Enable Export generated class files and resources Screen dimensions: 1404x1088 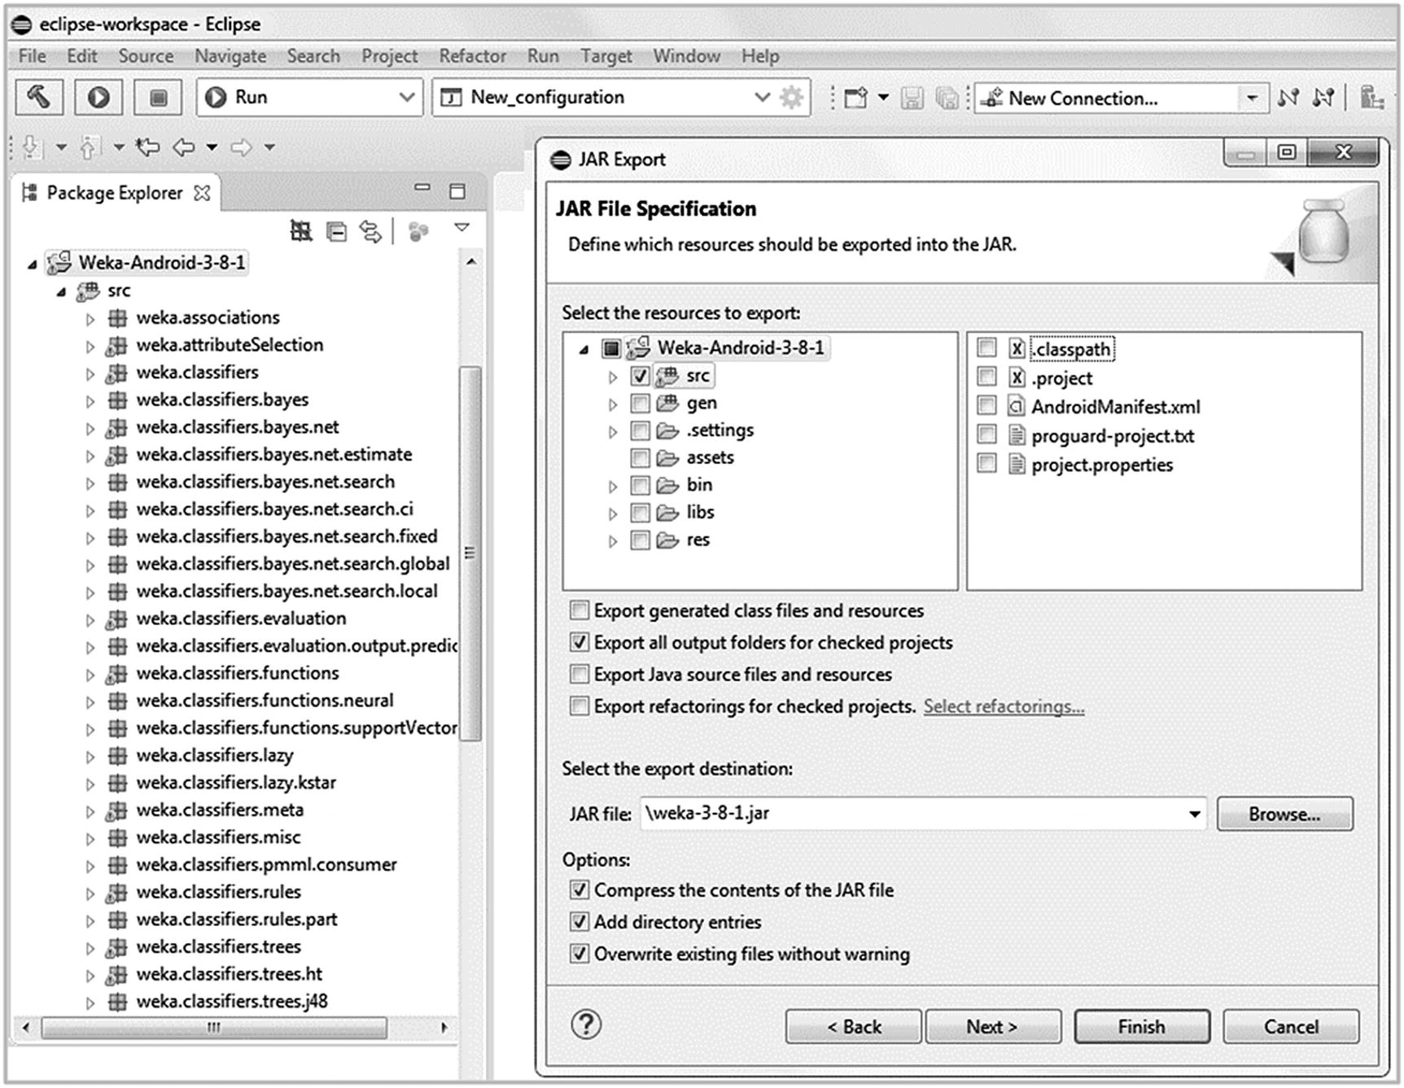pos(580,610)
